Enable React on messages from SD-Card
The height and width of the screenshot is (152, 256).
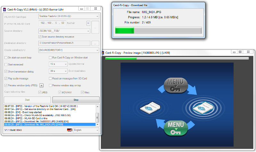click(50, 78)
